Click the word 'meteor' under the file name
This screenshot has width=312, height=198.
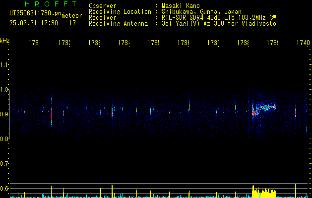pyautogui.click(x=72, y=16)
